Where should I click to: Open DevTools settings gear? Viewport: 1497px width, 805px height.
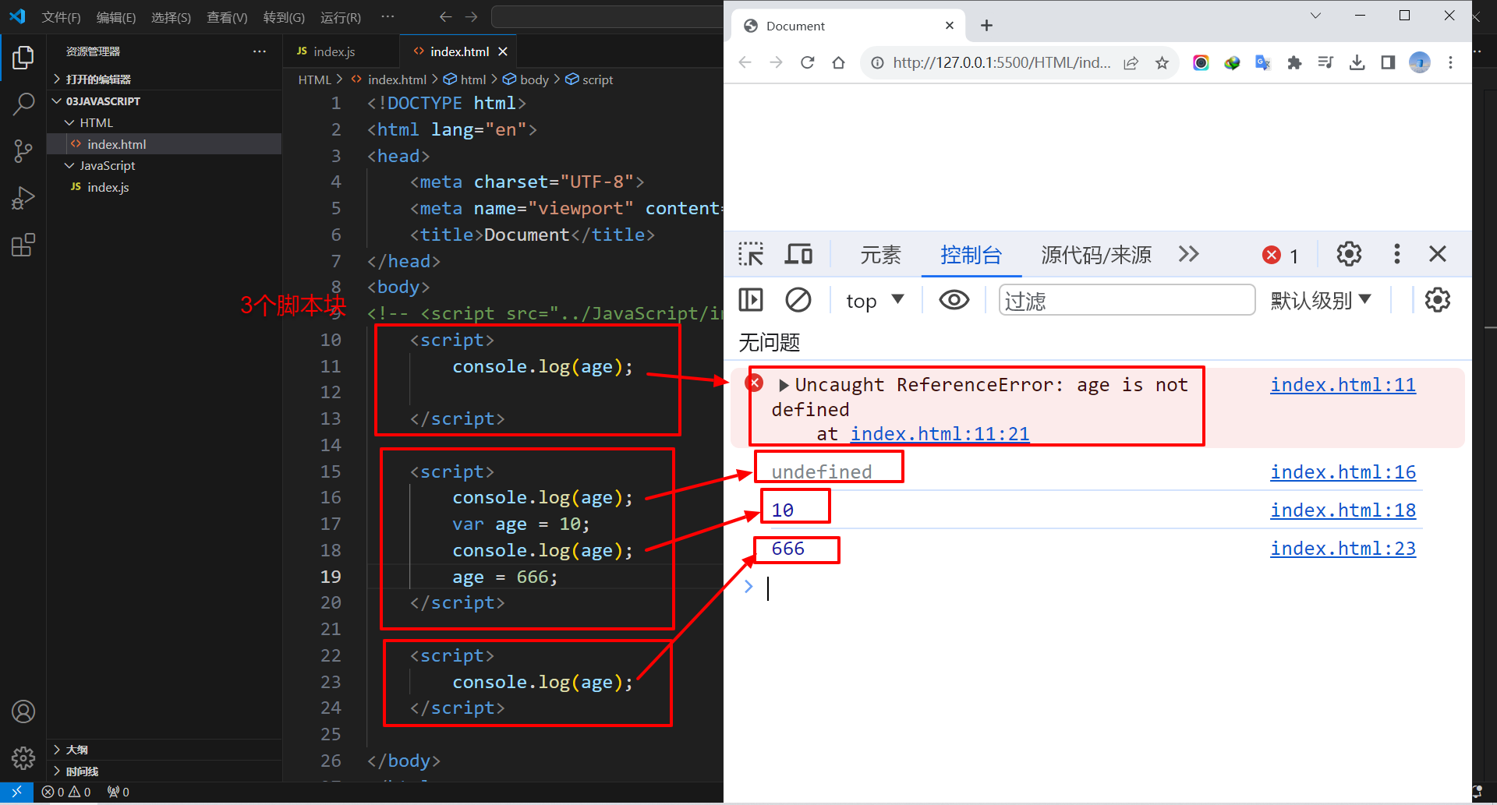[1349, 254]
